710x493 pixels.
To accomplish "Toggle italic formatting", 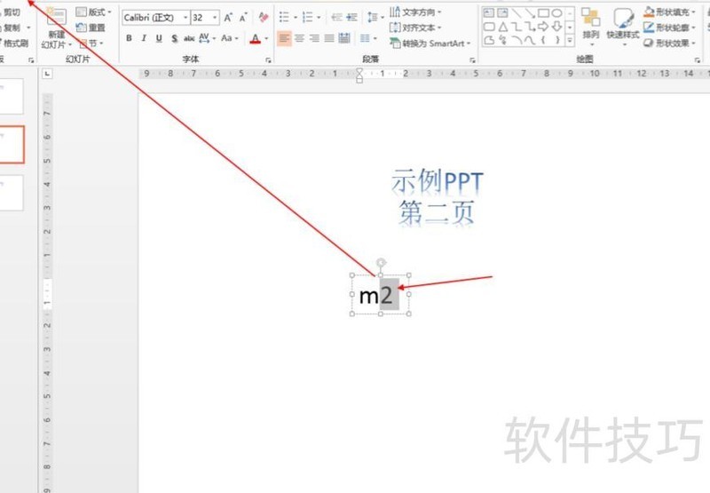I will (144, 38).
